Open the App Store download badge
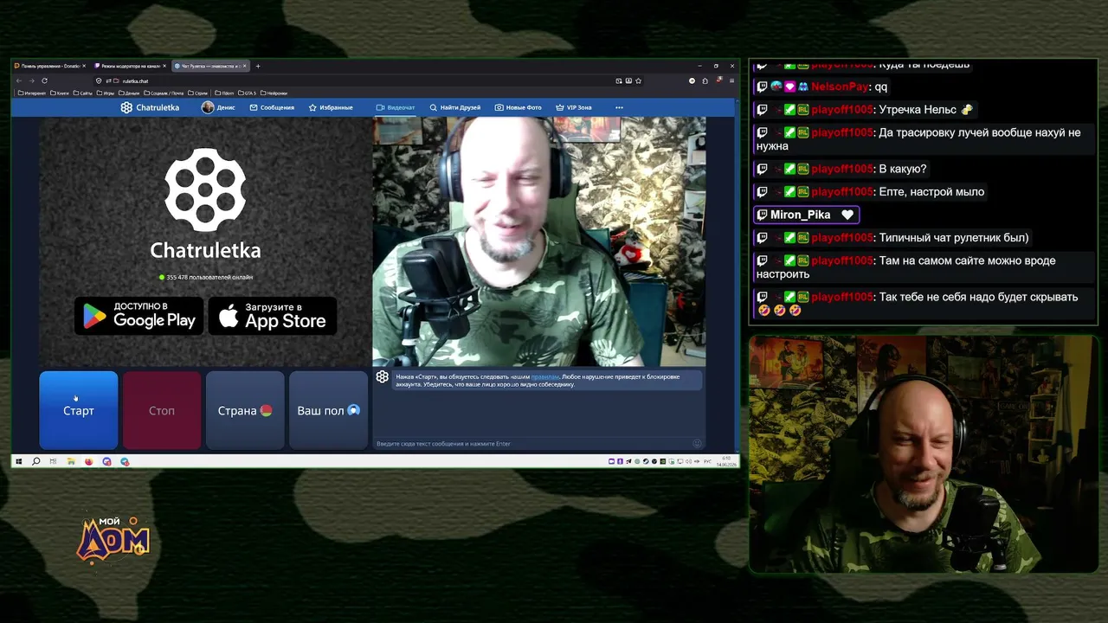This screenshot has height=623, width=1108. pyautogui.click(x=272, y=316)
